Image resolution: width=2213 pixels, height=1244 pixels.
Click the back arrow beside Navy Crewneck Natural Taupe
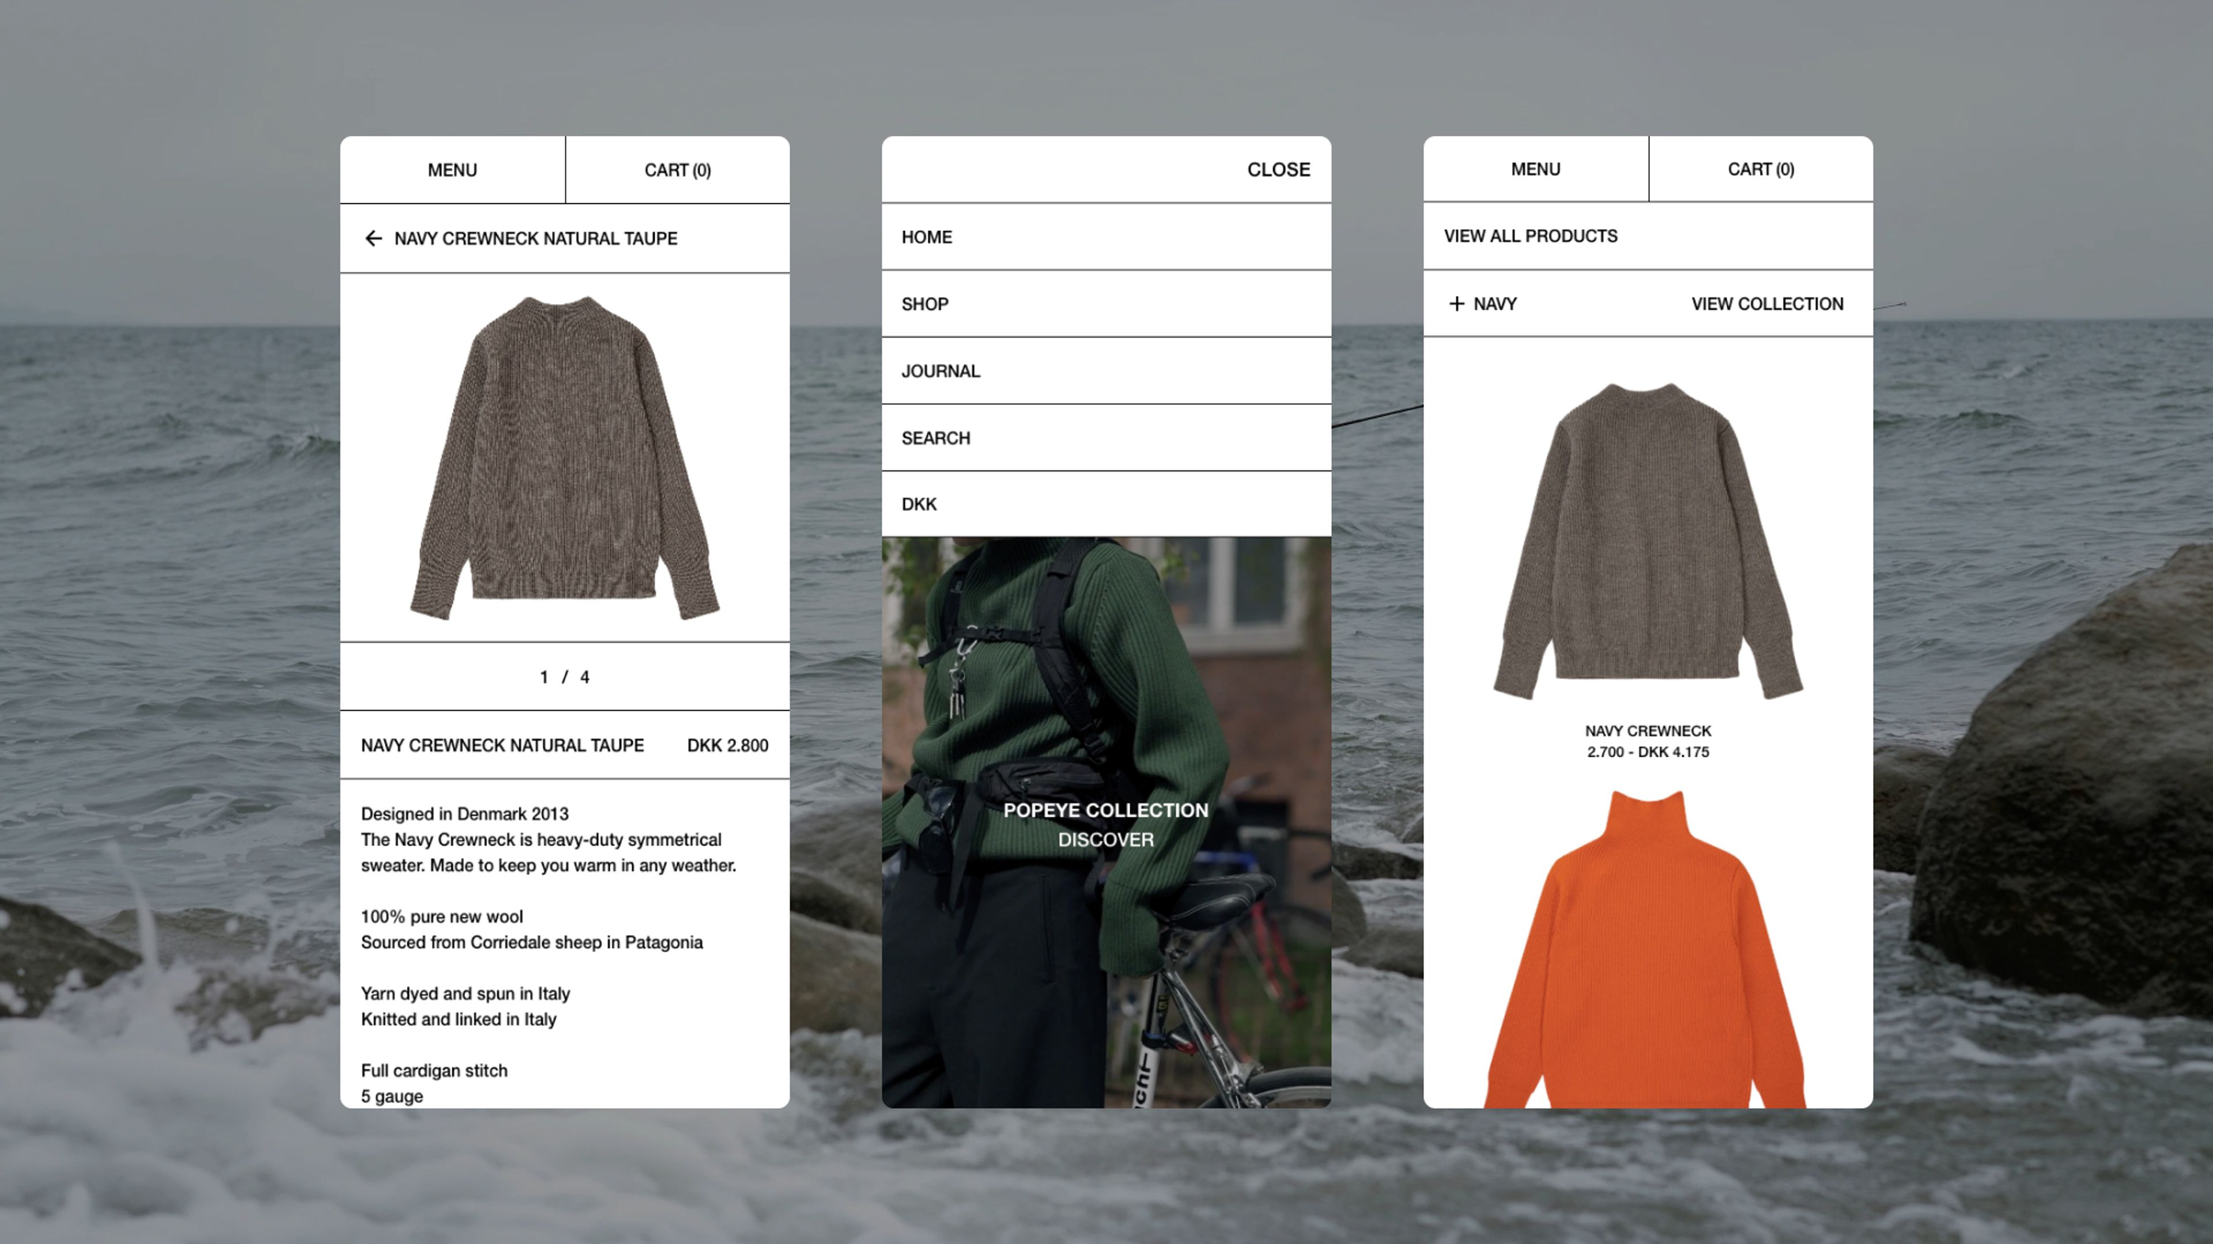373,238
